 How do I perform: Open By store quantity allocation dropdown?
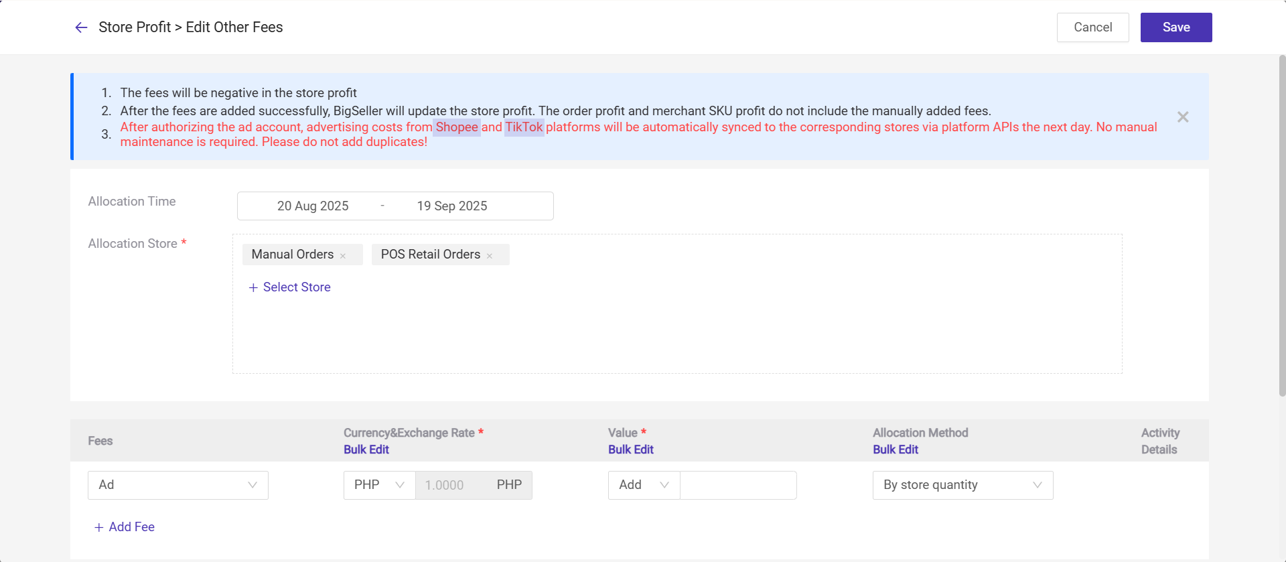962,485
